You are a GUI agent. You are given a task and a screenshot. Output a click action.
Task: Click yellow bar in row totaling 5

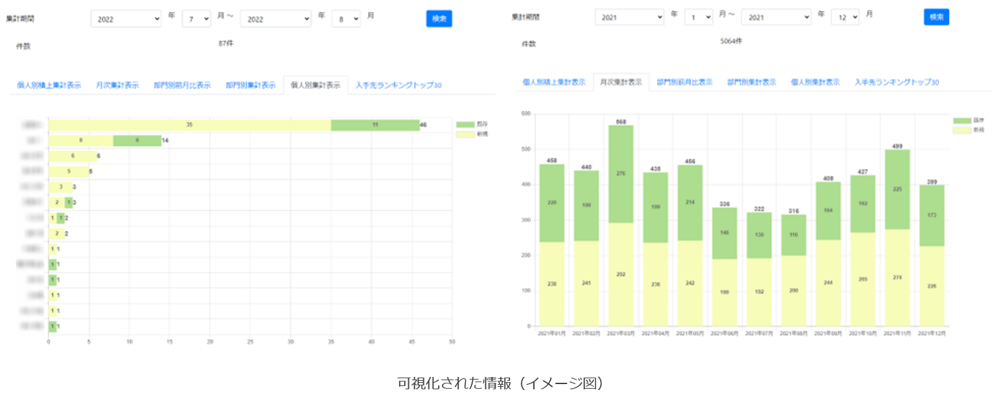pyautogui.click(x=69, y=172)
